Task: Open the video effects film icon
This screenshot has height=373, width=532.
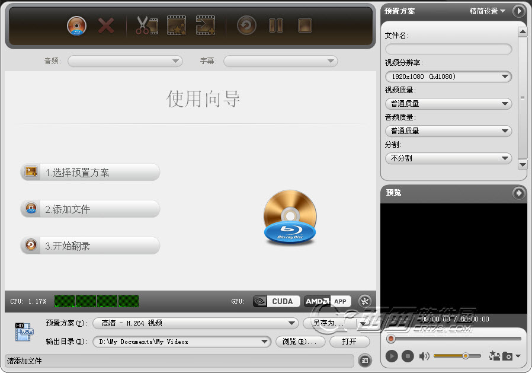Action: (x=177, y=25)
